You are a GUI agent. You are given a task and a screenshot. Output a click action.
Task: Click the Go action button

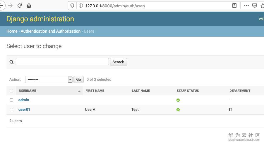pos(78,80)
